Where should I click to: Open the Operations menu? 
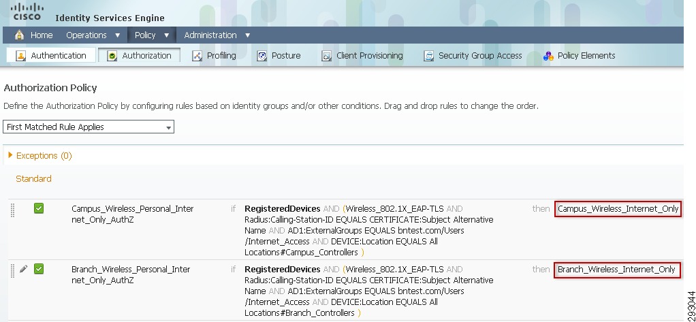pyautogui.click(x=86, y=35)
